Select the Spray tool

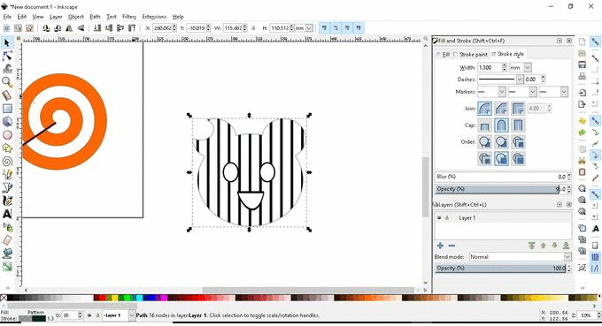(x=7, y=227)
